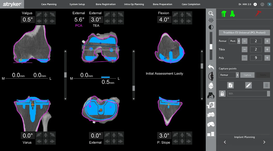Open the stacked bar chart icon

[211, 134]
